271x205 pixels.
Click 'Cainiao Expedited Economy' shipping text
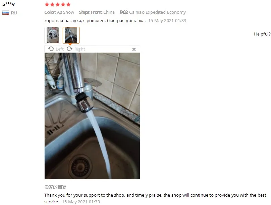point(157,12)
